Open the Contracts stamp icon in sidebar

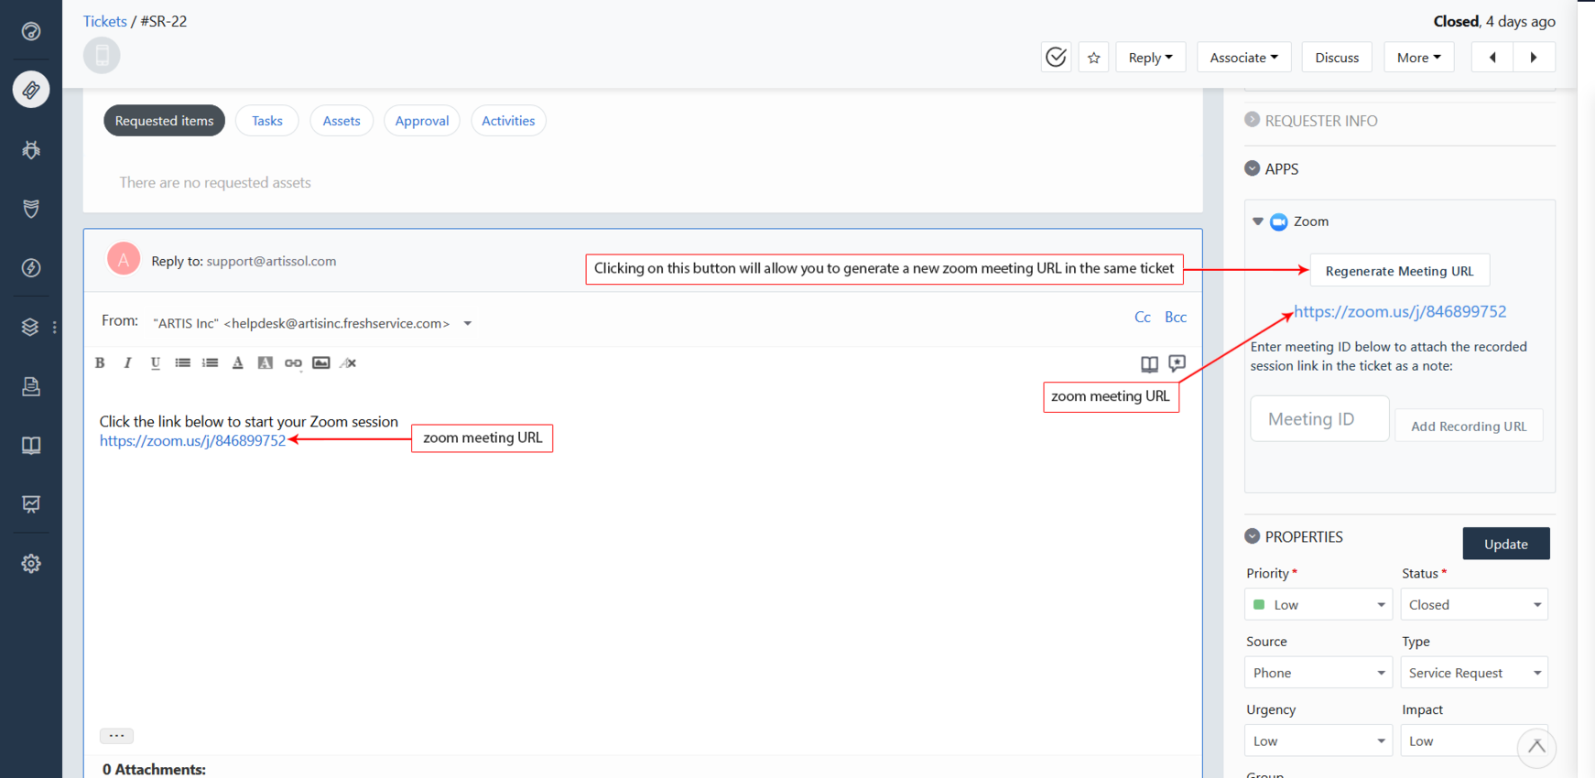click(31, 386)
